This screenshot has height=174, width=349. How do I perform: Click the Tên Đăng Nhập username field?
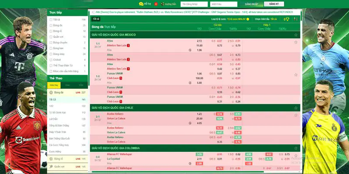pyautogui.click(x=193, y=4)
